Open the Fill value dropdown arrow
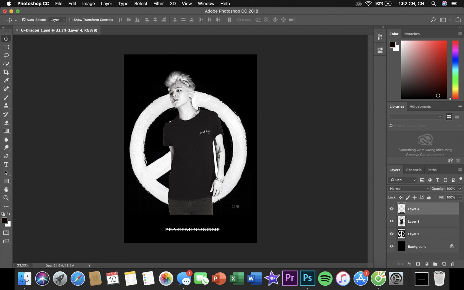Viewport: 464px width, 290px height. 460,197
